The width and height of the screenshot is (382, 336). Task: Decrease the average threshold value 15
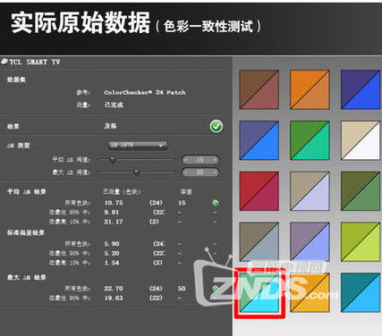(186, 160)
